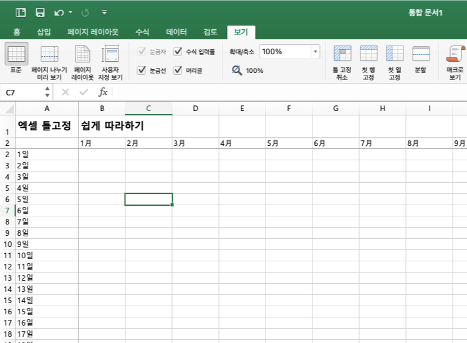Open the 페이지 레이아웃 tab
The image size is (467, 343).
point(93,32)
